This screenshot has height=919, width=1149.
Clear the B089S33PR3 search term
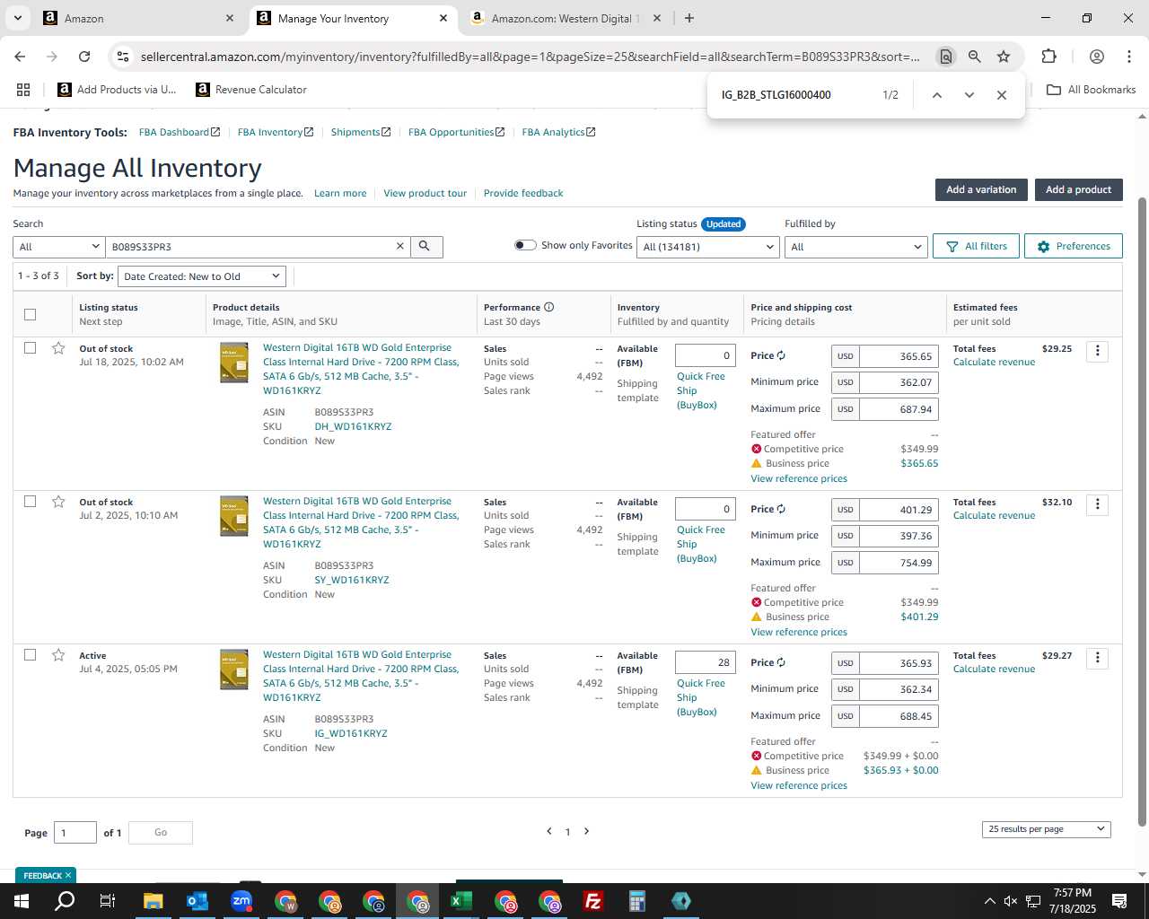pyautogui.click(x=400, y=247)
